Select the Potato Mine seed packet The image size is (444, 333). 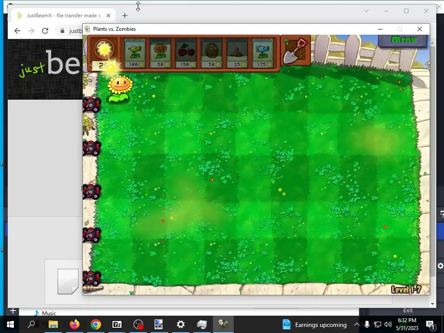click(x=237, y=53)
